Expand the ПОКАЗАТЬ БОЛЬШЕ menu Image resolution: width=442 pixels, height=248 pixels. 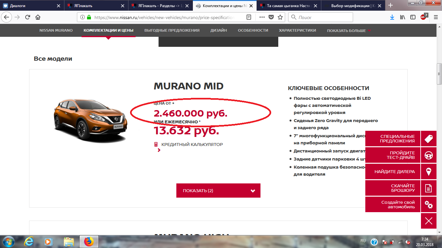click(x=349, y=31)
